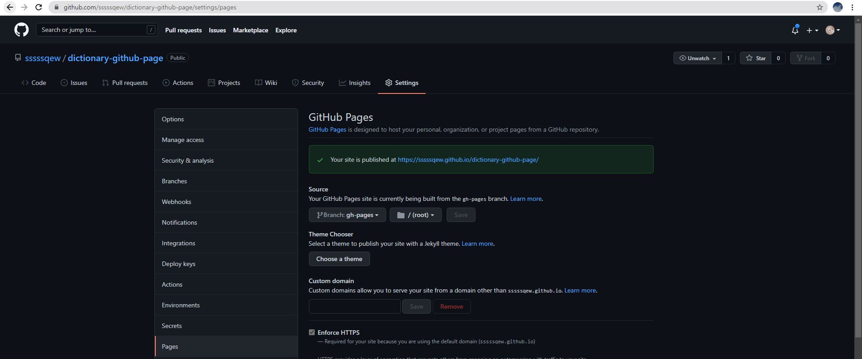Open Chrome three-dot menu
862x359 pixels.
coord(852,7)
